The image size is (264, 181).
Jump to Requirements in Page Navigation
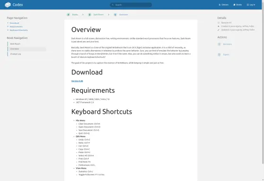point(16,27)
